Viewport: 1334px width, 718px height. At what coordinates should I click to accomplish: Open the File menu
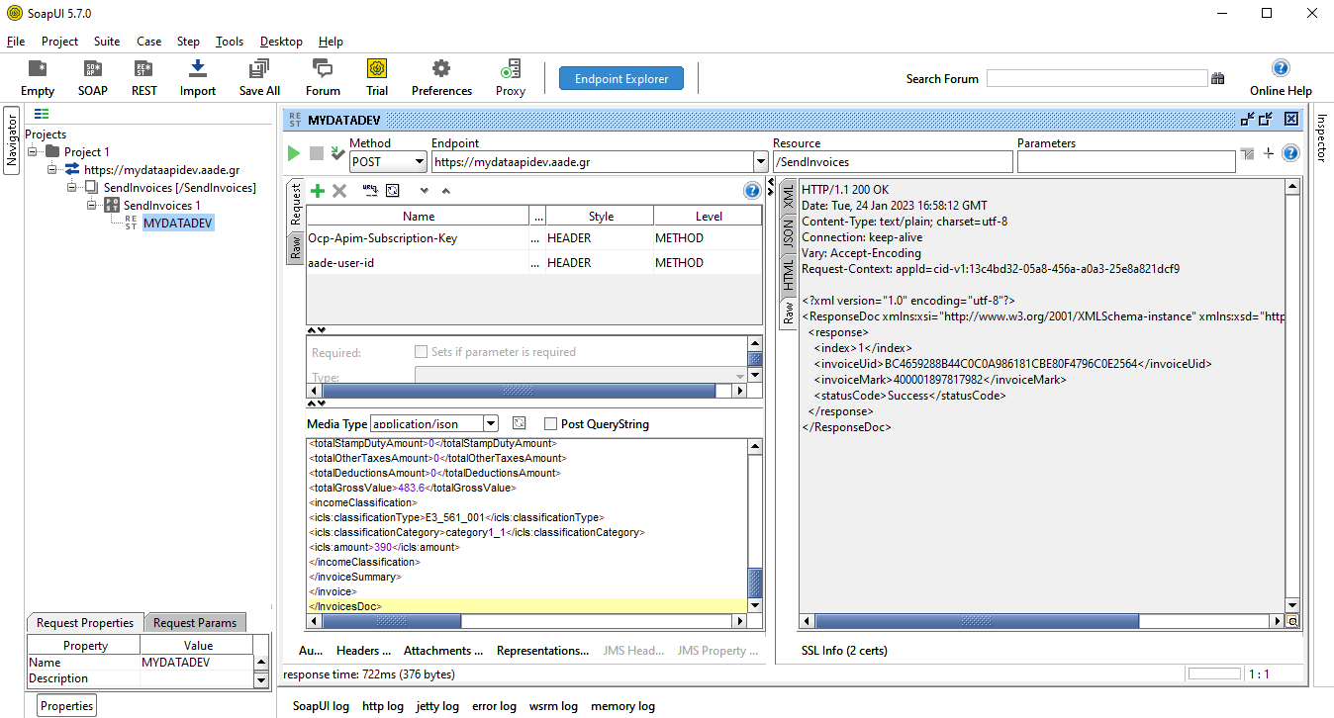(x=15, y=42)
